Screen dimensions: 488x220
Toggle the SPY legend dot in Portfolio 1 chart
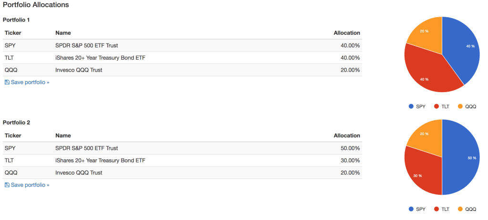click(411, 106)
